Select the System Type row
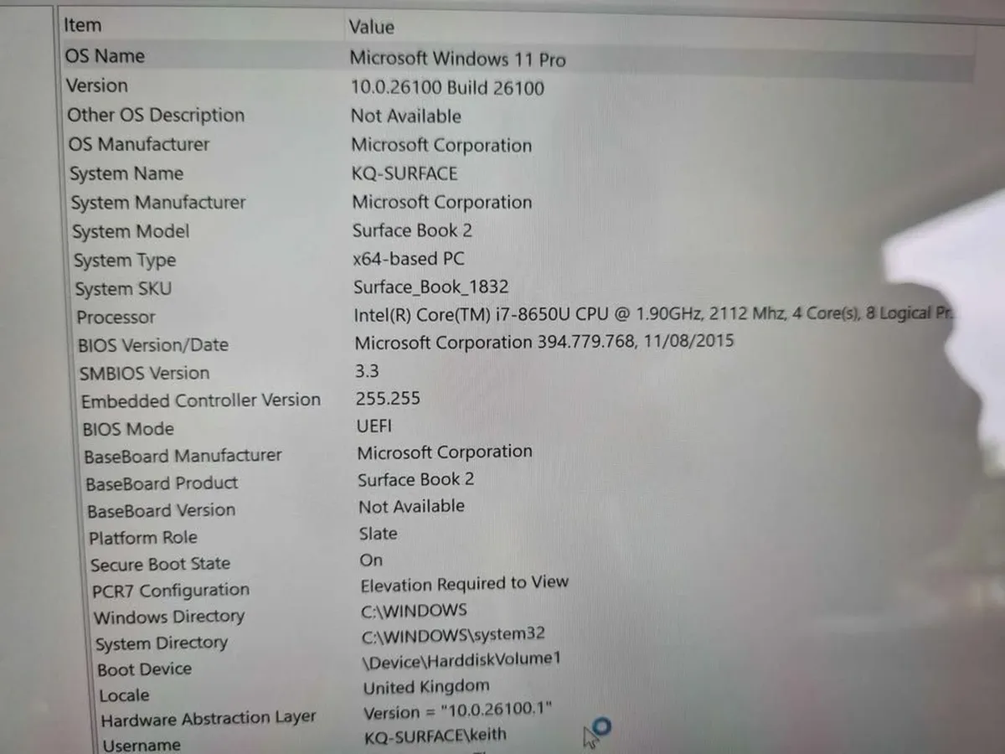The width and height of the screenshot is (1005, 754). coord(124,261)
